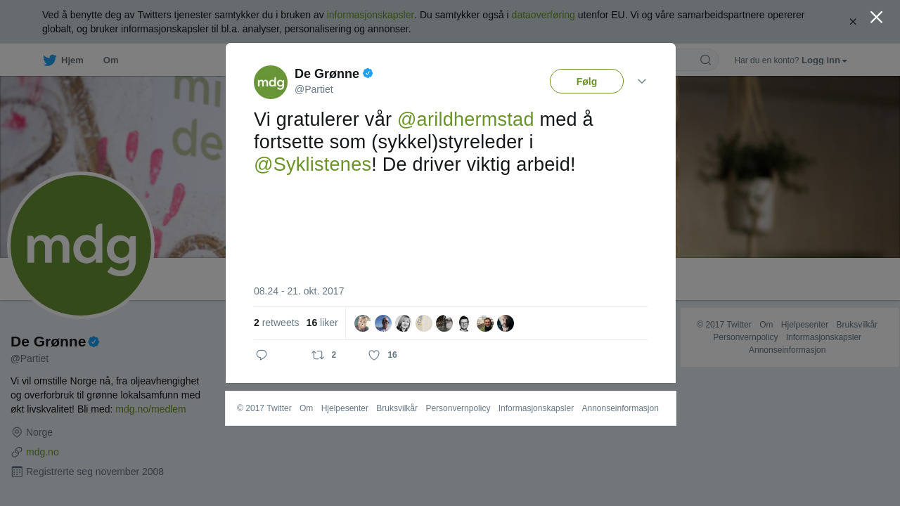Screen dimensions: 900x506
Task: Open the @arildhermstad mention link
Action: (465, 119)
